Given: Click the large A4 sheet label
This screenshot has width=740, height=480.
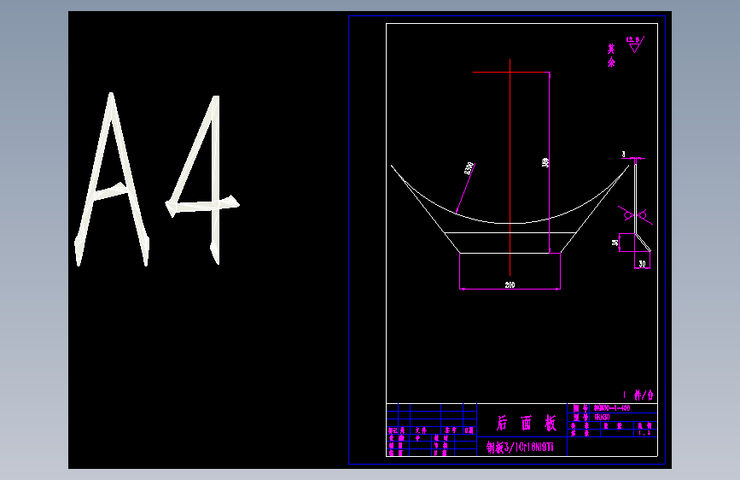Looking at the screenshot, I should 157,179.
